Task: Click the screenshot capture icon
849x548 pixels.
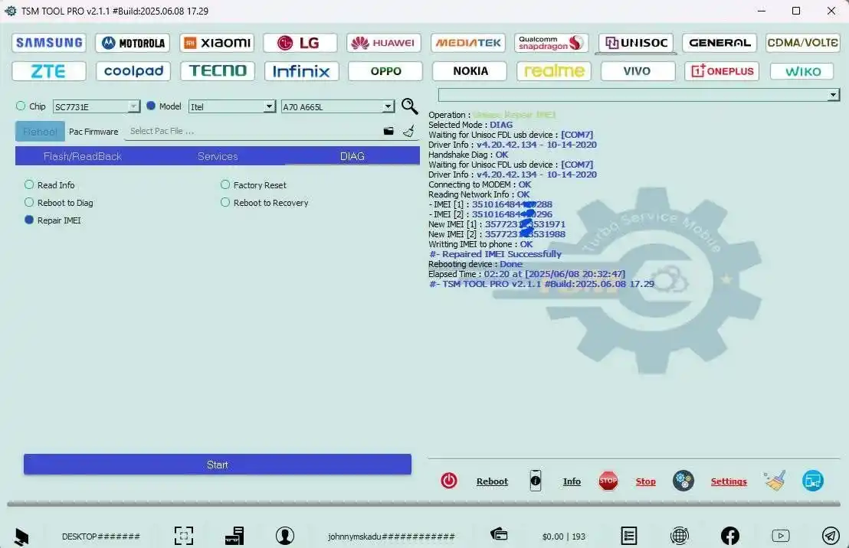Action: (184, 536)
